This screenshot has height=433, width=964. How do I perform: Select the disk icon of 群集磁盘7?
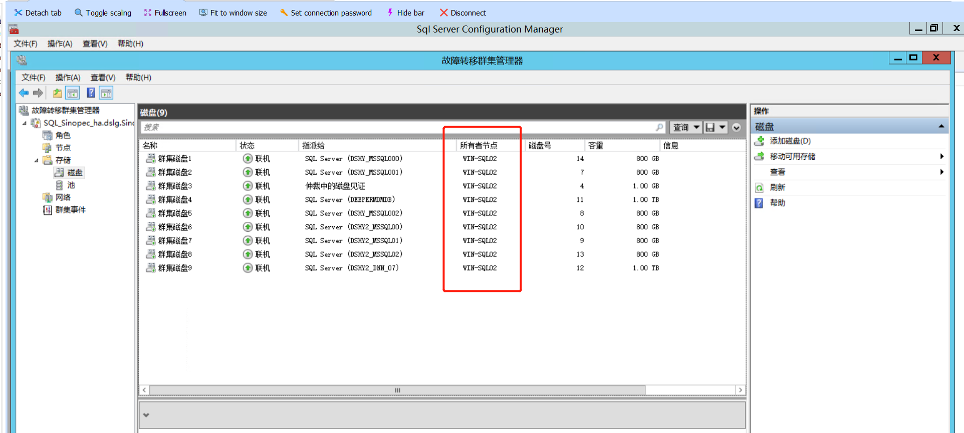click(x=150, y=241)
